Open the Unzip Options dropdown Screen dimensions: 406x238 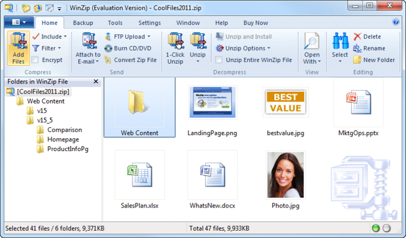coord(243,48)
